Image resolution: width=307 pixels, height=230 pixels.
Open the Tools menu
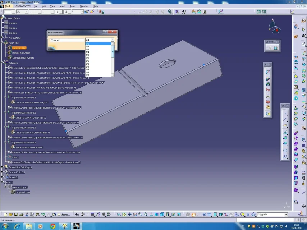coord(73,6)
